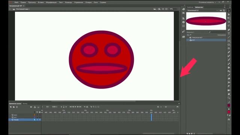Step back one frame button
Image resolution: width=240 pixels, height=135 pixels.
tap(73, 107)
